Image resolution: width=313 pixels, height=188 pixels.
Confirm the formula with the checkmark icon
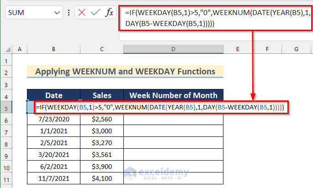point(95,13)
